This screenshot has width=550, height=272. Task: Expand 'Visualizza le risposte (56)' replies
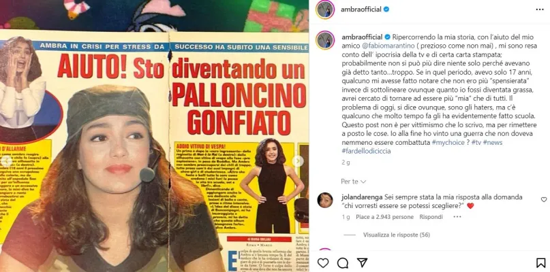397,235
